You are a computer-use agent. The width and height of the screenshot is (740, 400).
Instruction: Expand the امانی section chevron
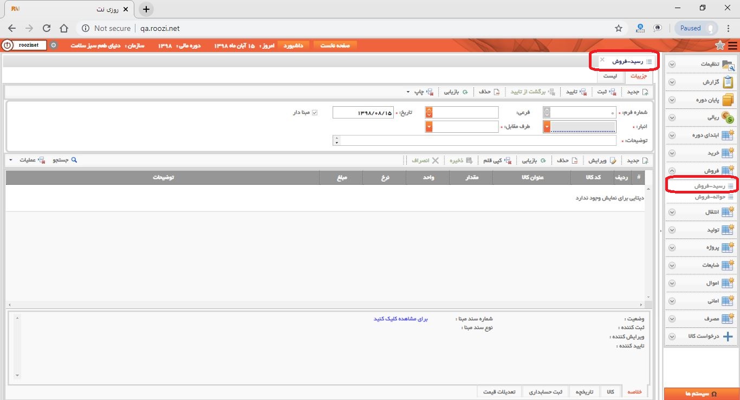click(672, 301)
